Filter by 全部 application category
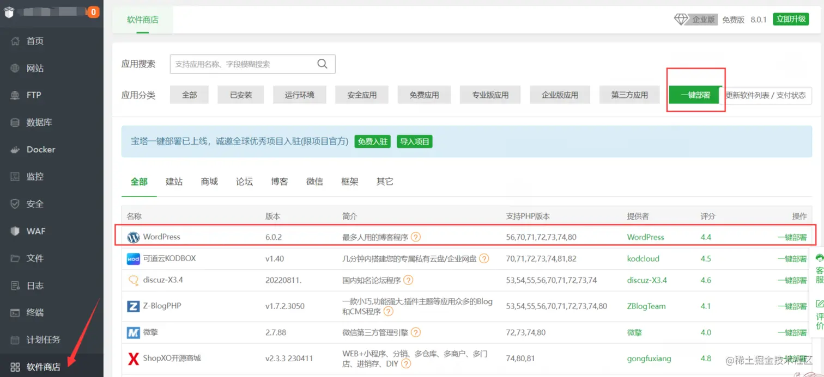This screenshot has width=824, height=377. [x=189, y=95]
